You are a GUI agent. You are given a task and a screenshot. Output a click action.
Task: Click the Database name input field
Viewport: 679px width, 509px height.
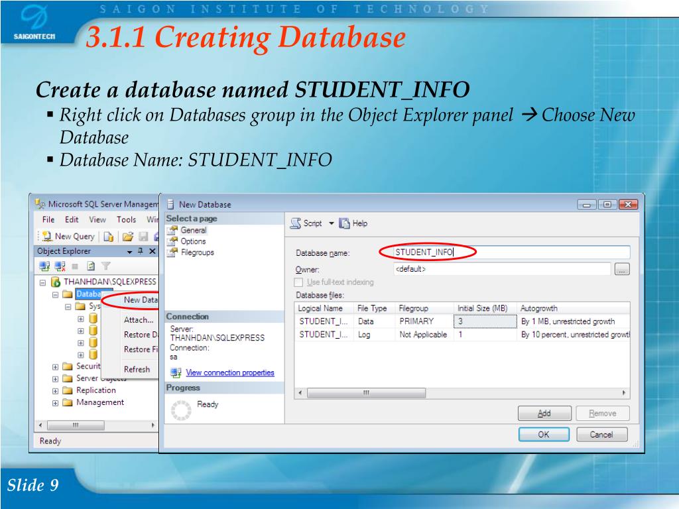[511, 253]
